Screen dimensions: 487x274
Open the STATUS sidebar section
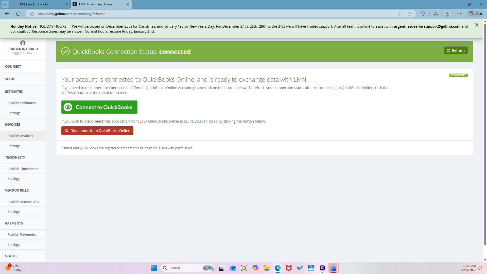pos(23,256)
